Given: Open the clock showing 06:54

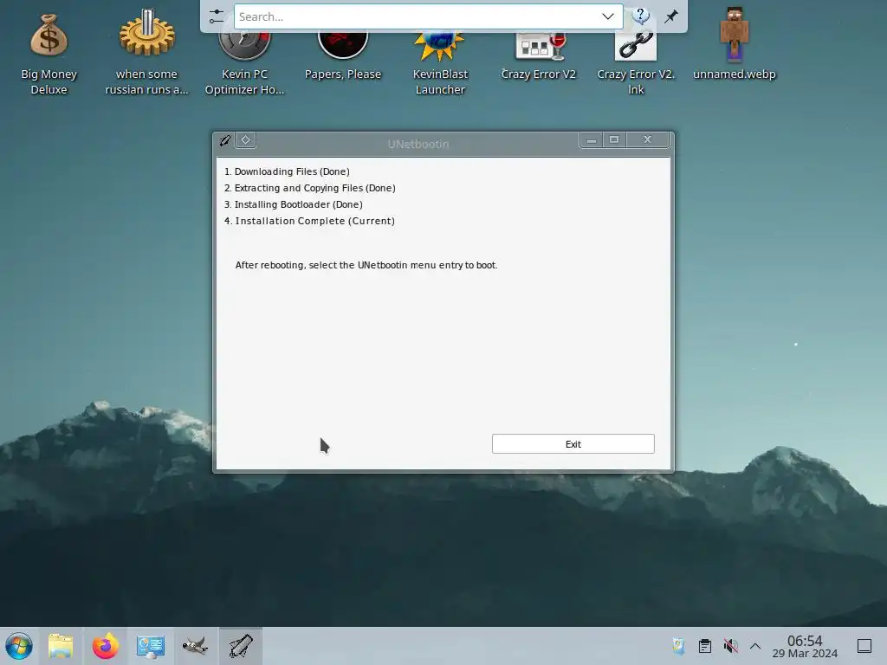Looking at the screenshot, I should [x=805, y=646].
